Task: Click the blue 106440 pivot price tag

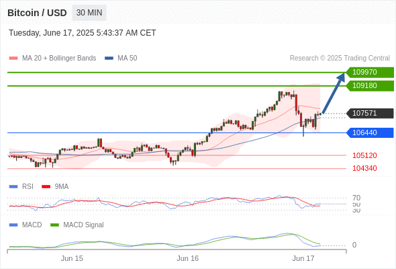Action: click(370, 132)
